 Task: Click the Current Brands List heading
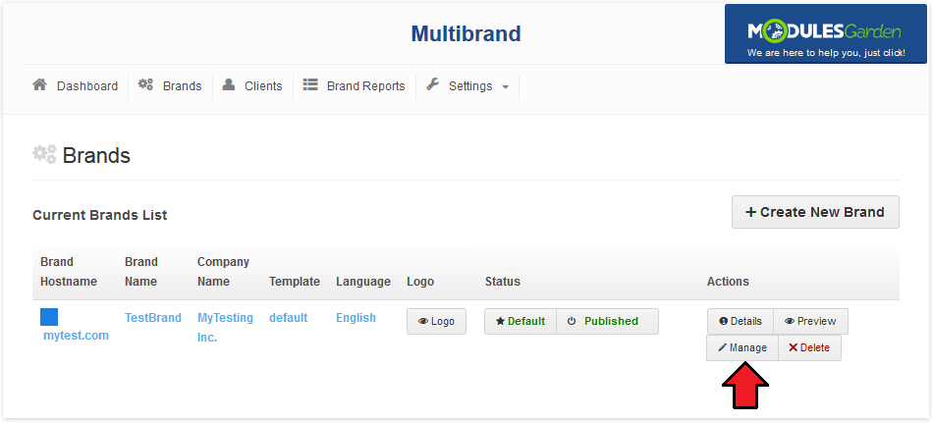pyautogui.click(x=99, y=215)
